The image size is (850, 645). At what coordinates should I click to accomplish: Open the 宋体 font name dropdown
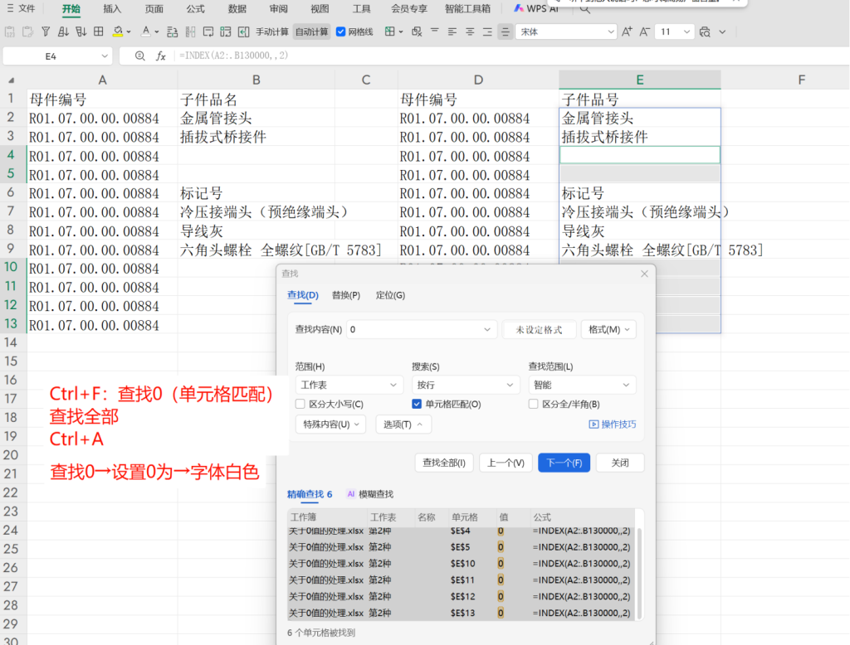pyautogui.click(x=610, y=32)
